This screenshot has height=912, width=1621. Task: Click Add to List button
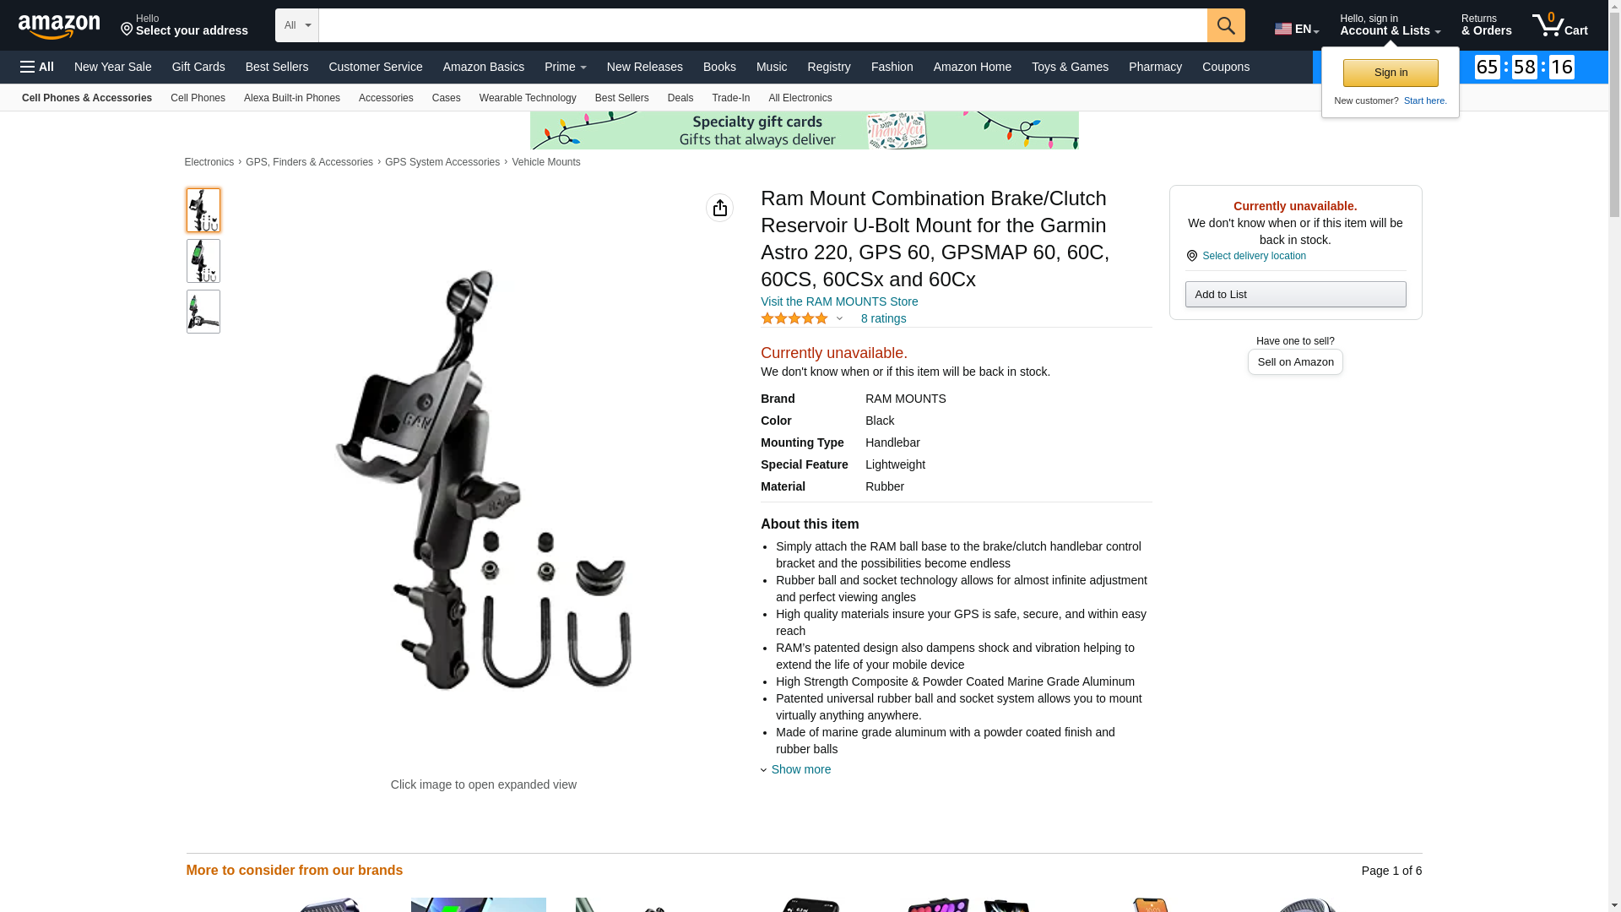[x=1295, y=294]
